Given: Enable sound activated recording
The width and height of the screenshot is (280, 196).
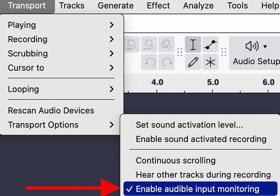Looking at the screenshot, I should pos(200,139).
